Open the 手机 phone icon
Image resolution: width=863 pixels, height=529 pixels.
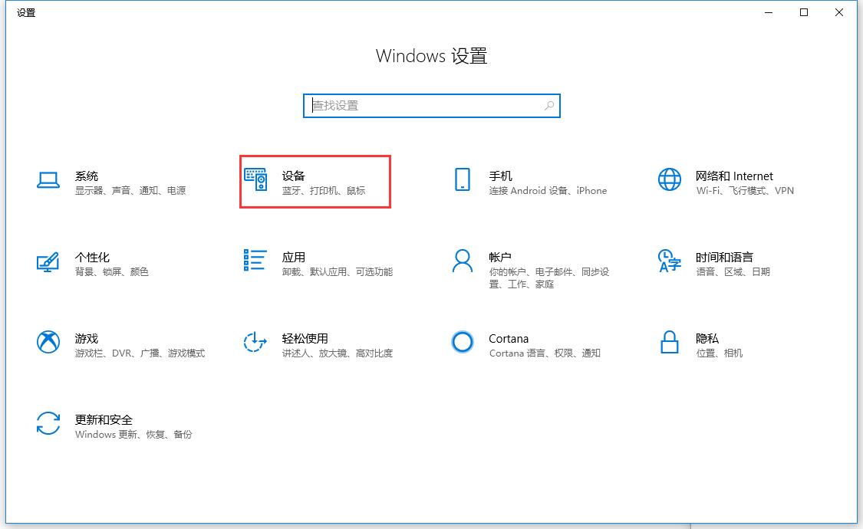tap(463, 180)
